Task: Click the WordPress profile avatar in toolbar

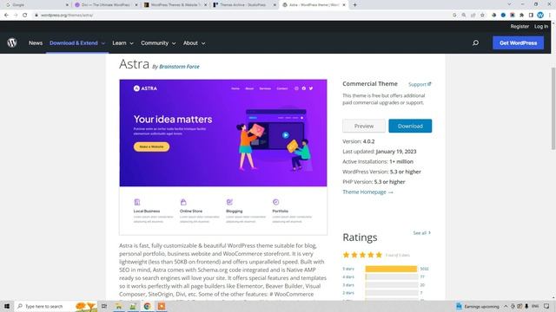Action: click(x=540, y=15)
